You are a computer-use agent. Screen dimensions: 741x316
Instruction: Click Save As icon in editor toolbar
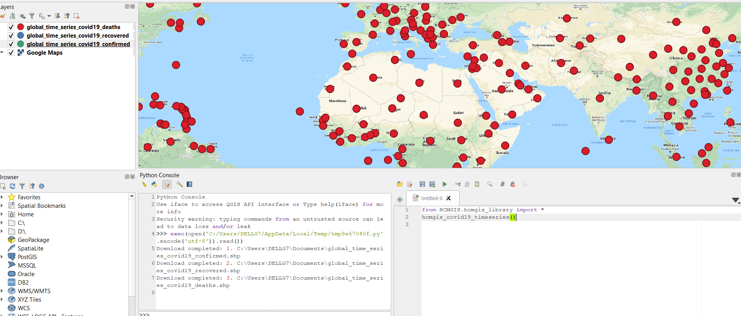(432, 185)
